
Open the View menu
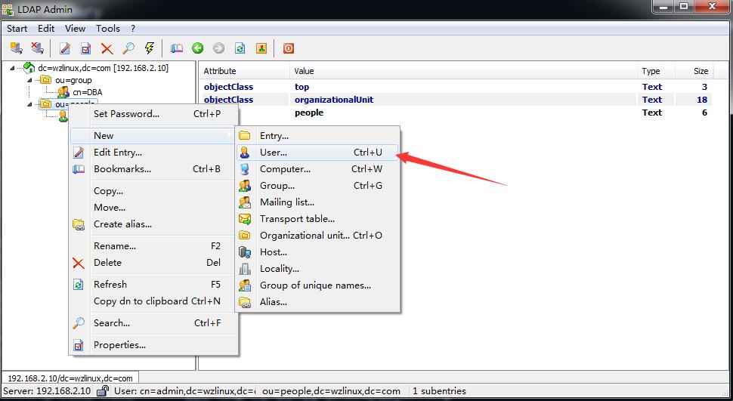click(75, 29)
